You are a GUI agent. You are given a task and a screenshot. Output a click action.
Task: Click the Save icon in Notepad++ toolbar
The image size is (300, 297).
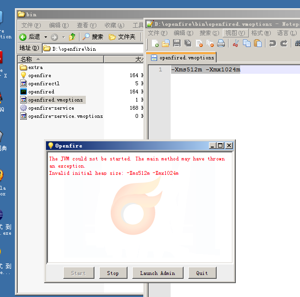point(177,43)
